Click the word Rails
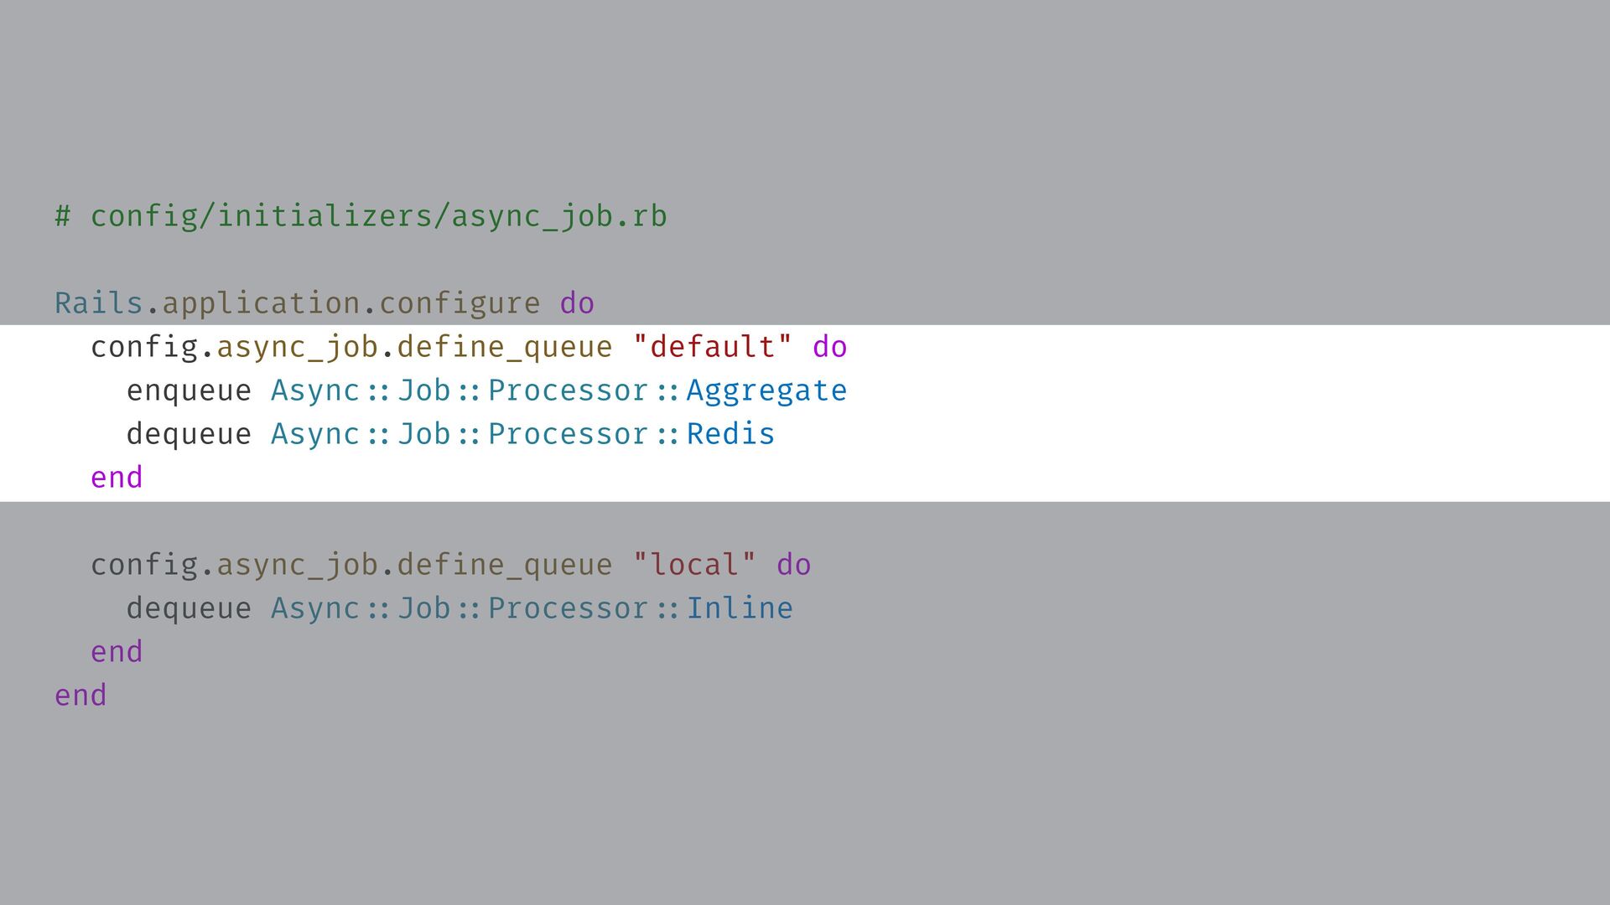 pyautogui.click(x=99, y=303)
